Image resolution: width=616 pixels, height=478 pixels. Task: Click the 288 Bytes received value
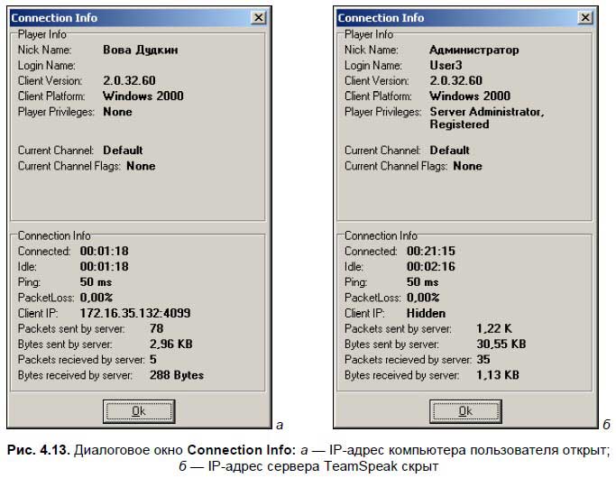coord(177,374)
